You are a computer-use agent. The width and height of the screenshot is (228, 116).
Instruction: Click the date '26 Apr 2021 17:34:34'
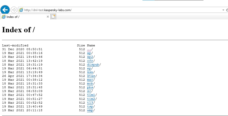point(22,76)
